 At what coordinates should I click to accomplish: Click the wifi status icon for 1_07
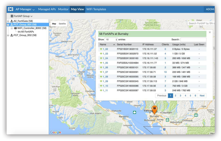pos(101,72)
